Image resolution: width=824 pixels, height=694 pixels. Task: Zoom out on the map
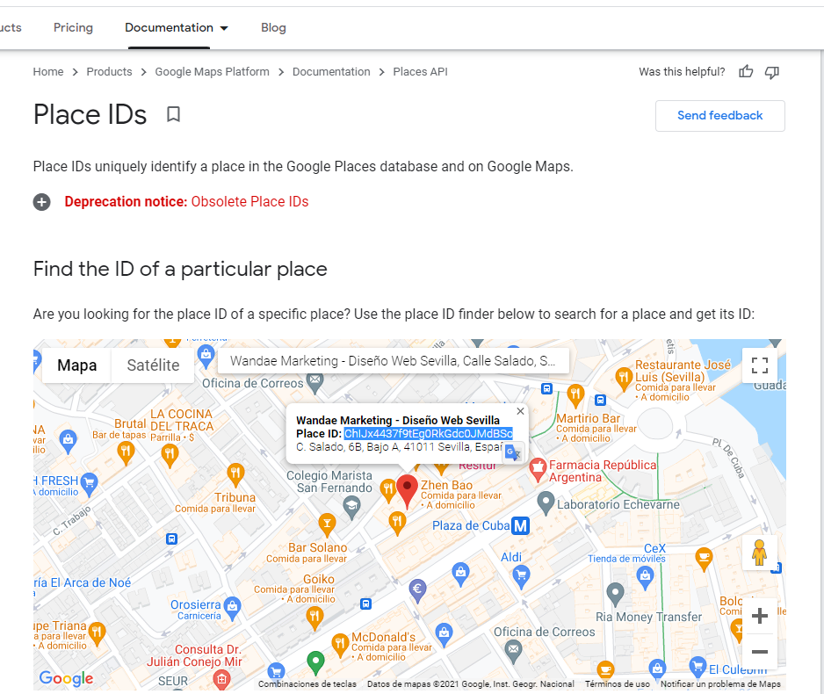tap(759, 652)
